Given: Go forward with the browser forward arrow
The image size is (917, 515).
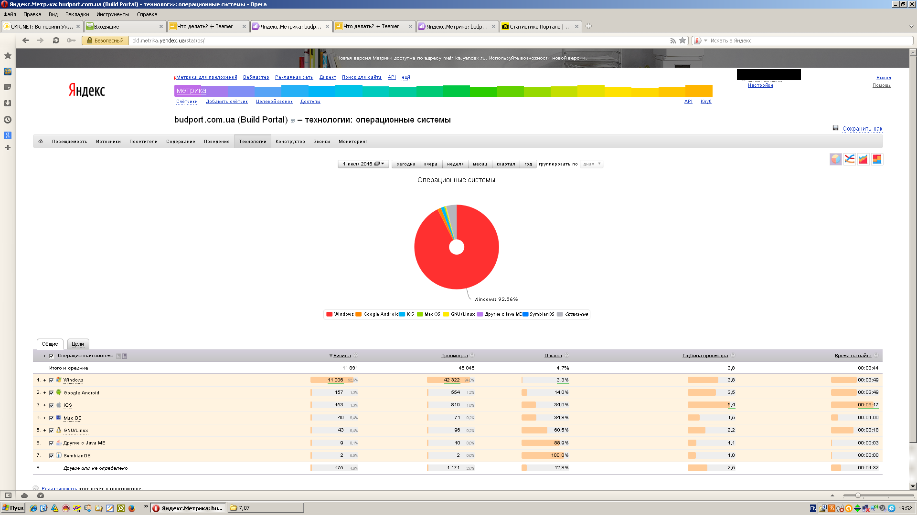Looking at the screenshot, I should click(41, 41).
